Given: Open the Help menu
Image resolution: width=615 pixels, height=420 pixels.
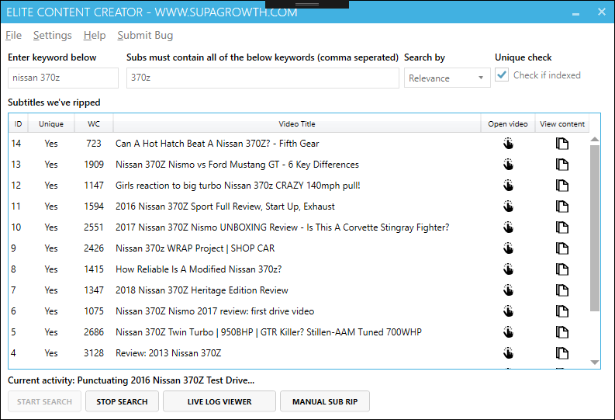Looking at the screenshot, I should 95,36.
